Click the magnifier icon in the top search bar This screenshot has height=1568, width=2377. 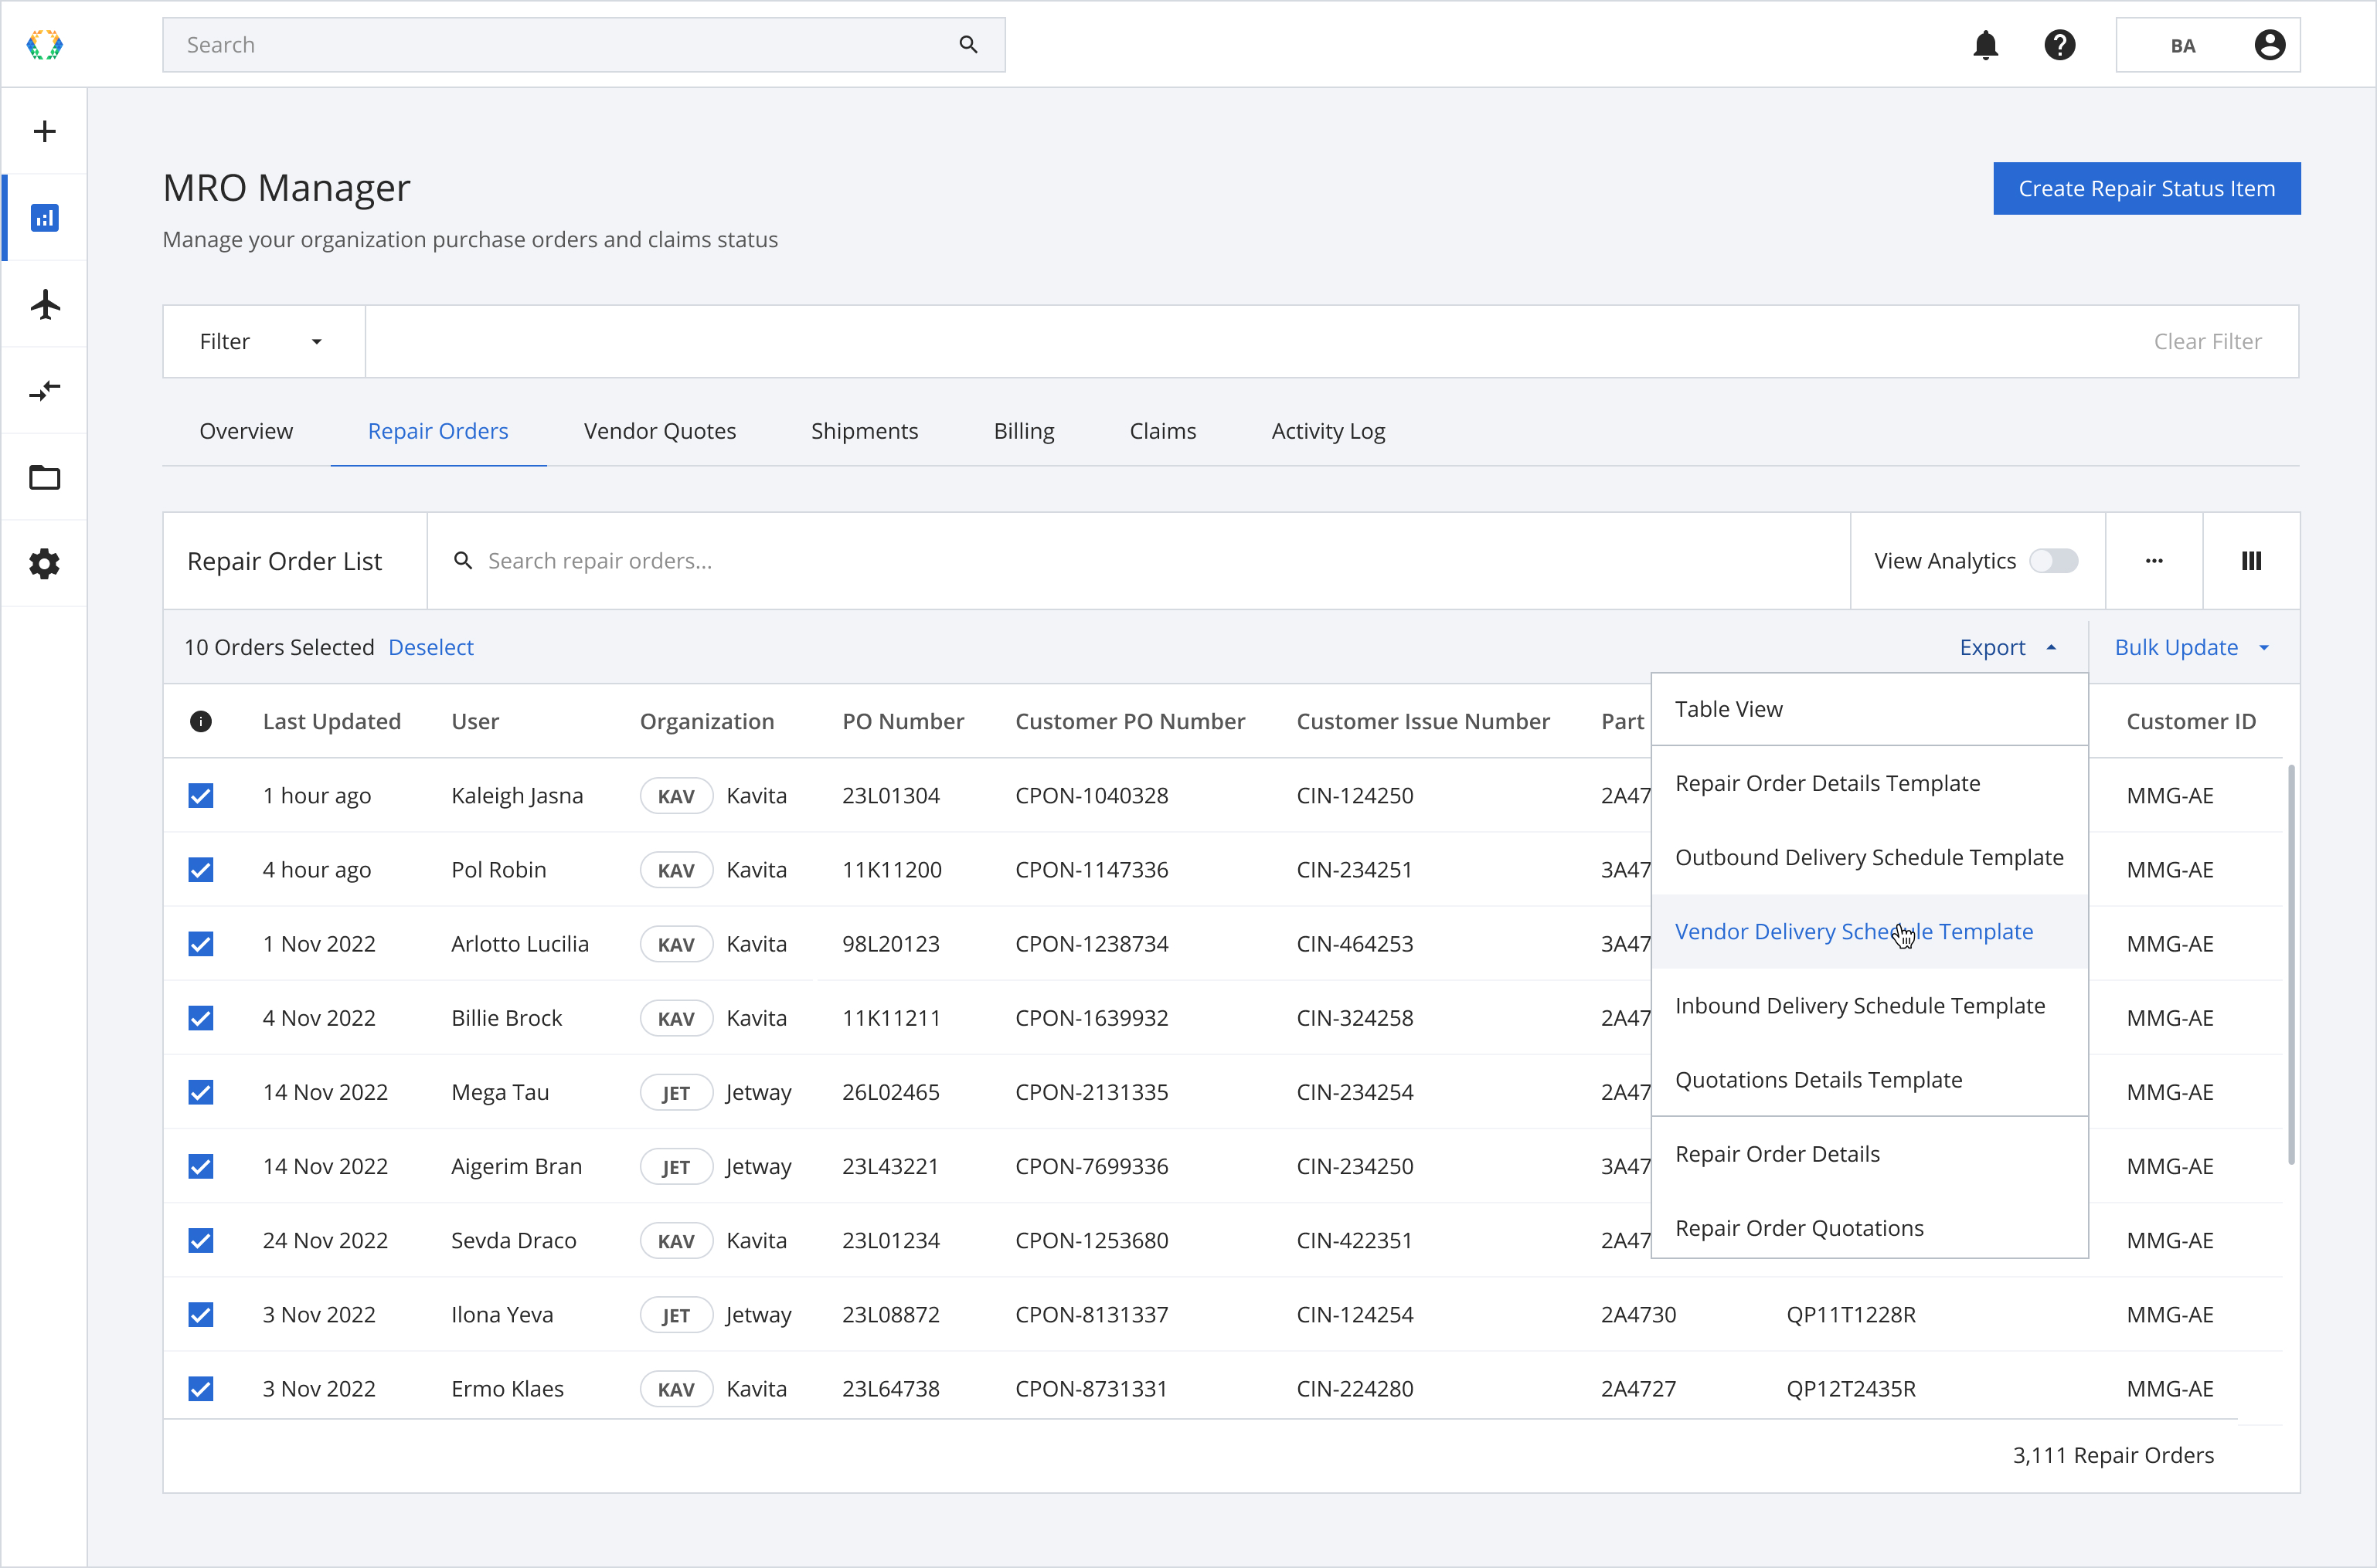click(x=967, y=44)
